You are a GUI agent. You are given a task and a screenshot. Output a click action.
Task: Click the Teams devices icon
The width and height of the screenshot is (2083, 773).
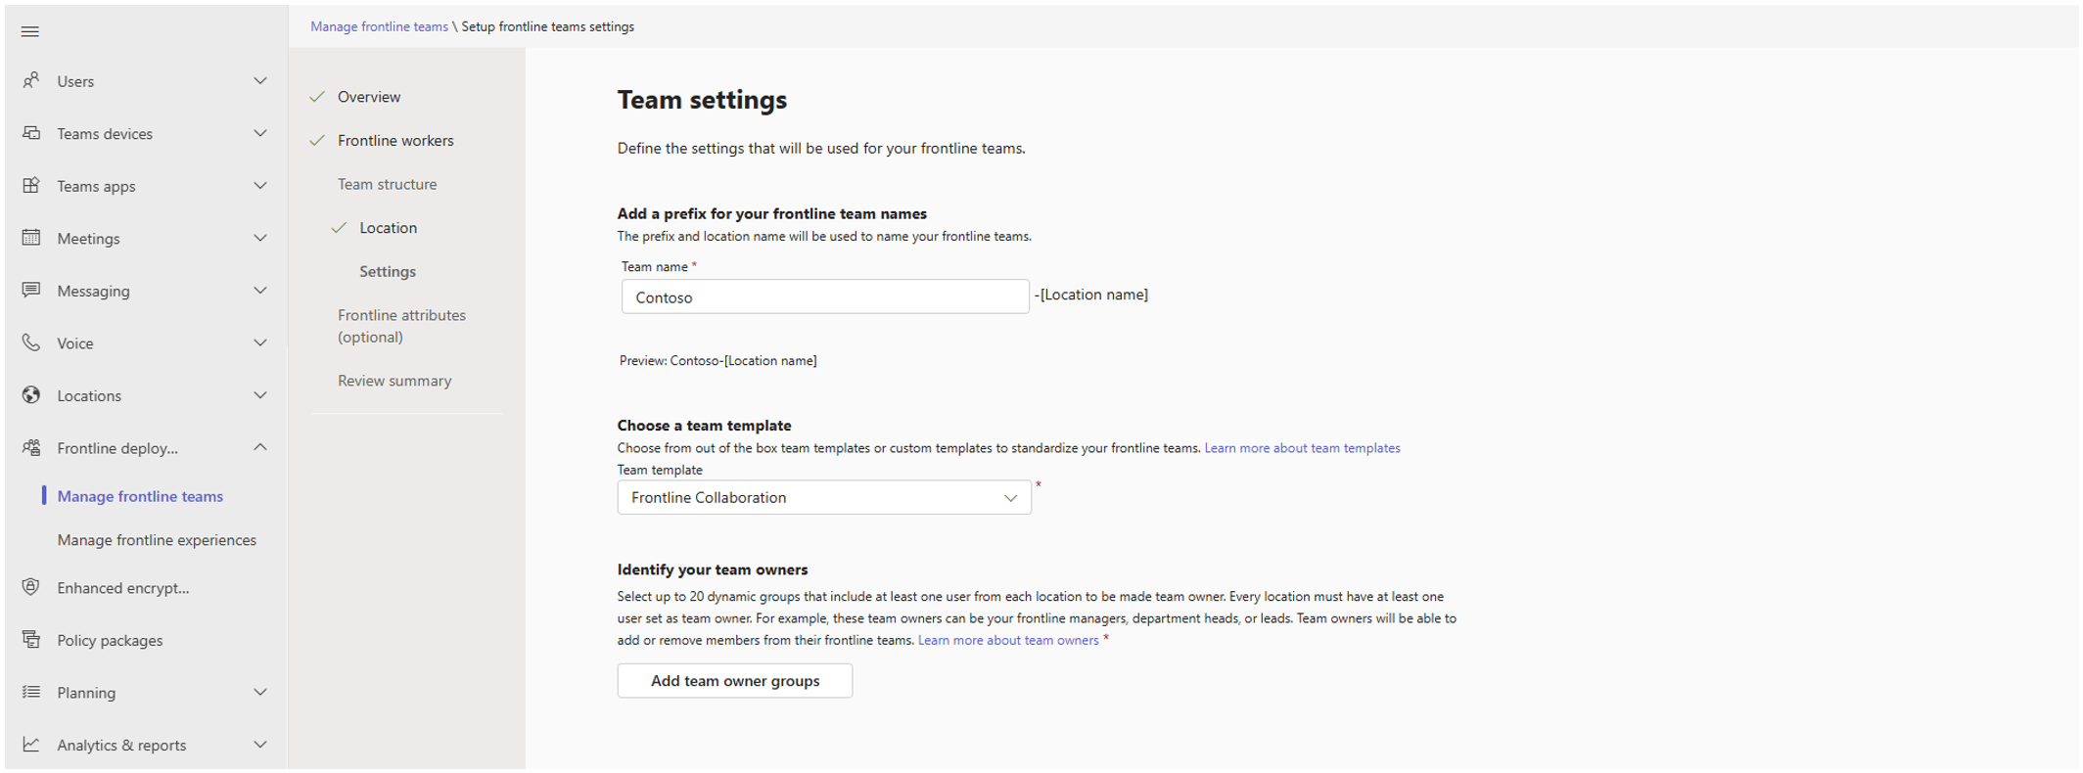31,133
